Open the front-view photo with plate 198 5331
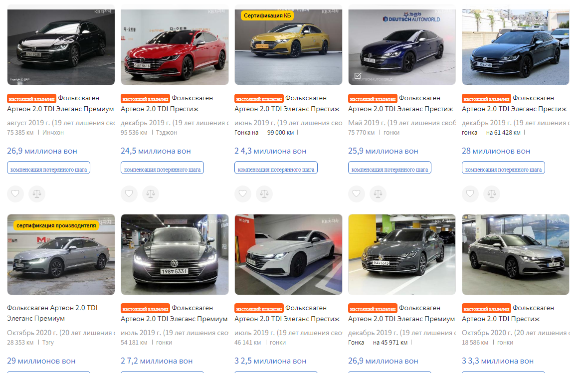 coord(175,254)
